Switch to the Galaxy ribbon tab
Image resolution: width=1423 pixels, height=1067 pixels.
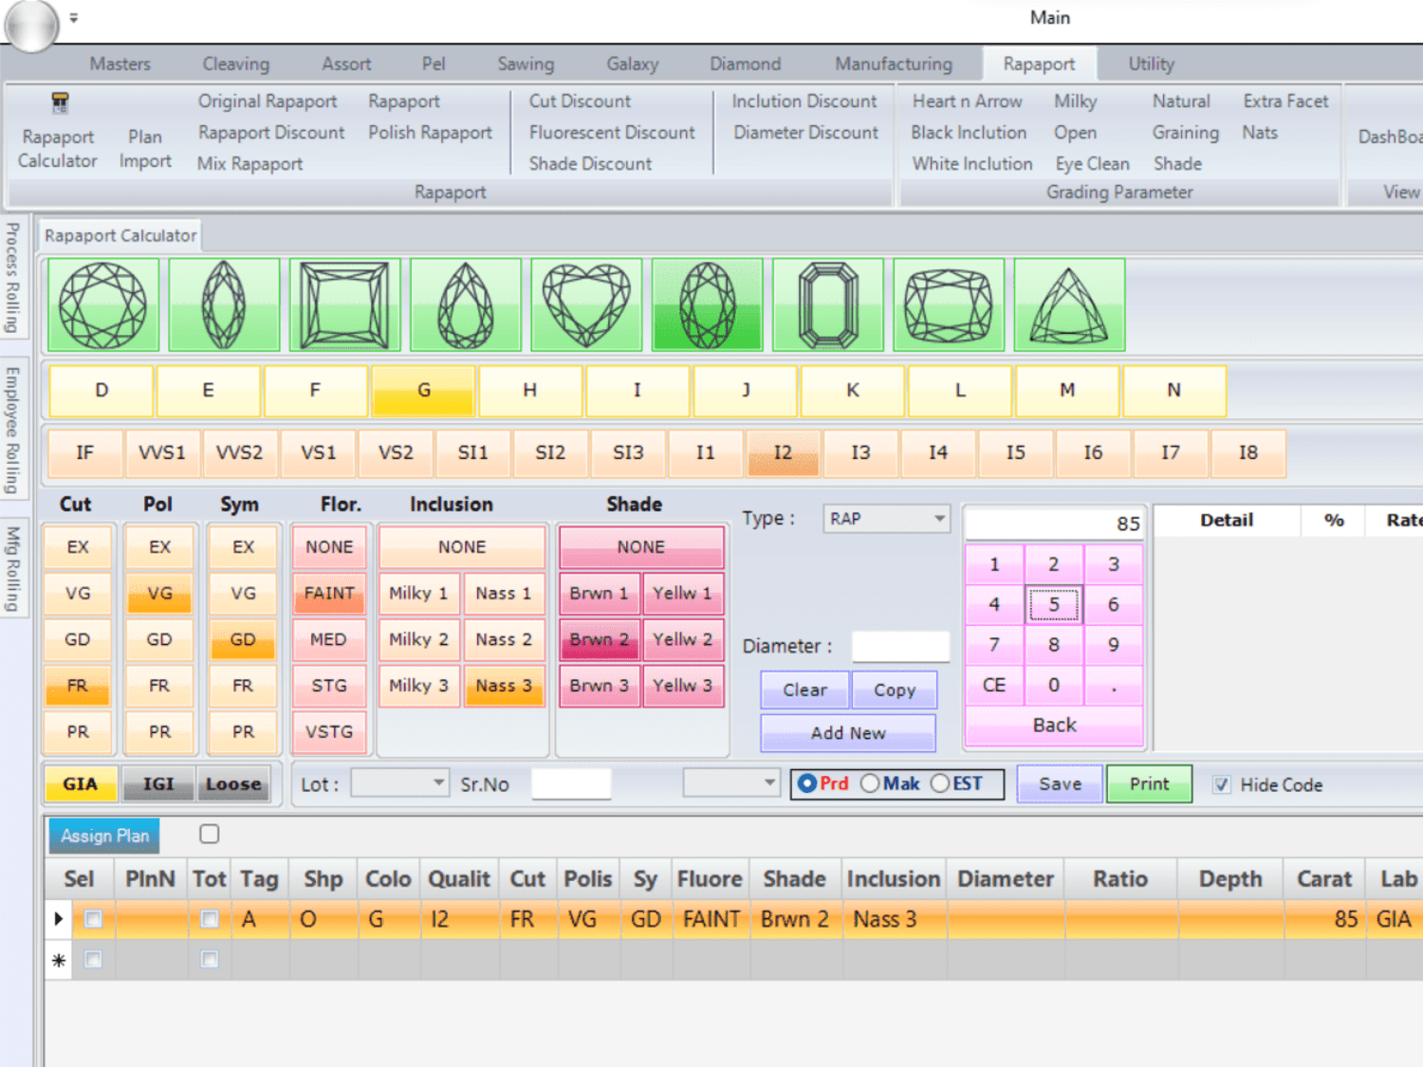pos(632,64)
